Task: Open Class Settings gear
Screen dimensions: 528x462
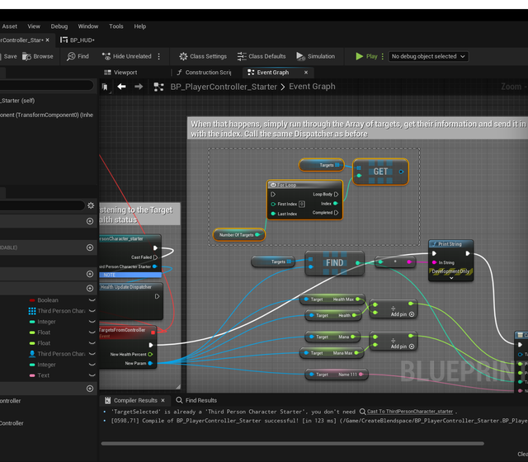Action: 203,56
